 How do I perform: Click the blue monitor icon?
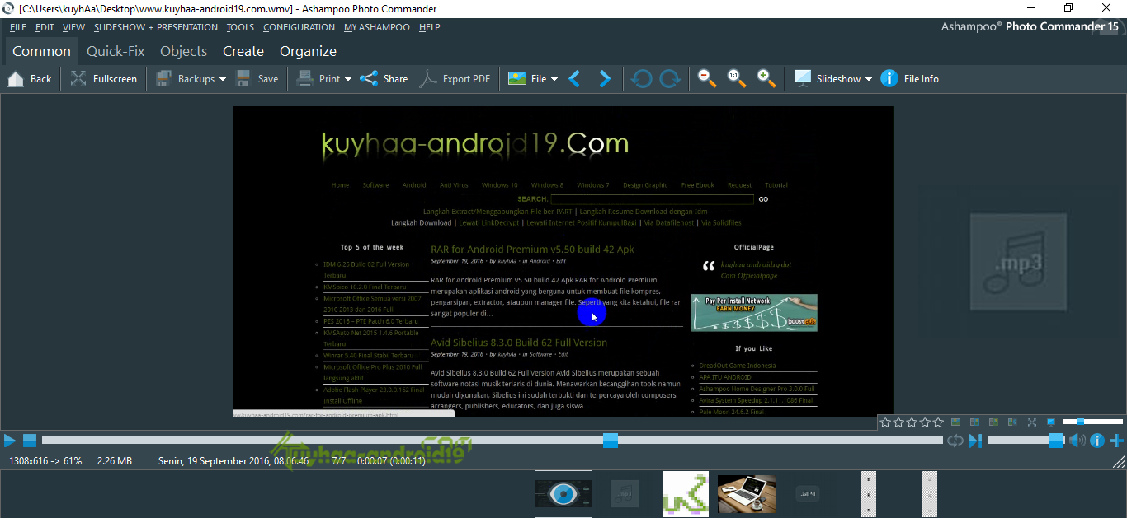(x=1051, y=422)
